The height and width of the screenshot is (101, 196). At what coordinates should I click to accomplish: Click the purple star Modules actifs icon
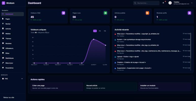(x=189, y=13)
